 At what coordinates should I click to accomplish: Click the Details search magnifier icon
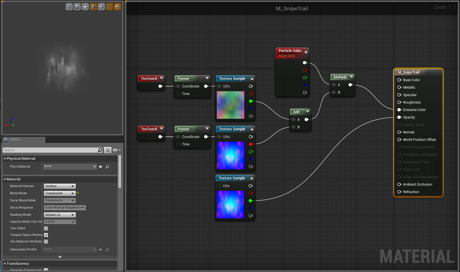[x=100, y=150]
